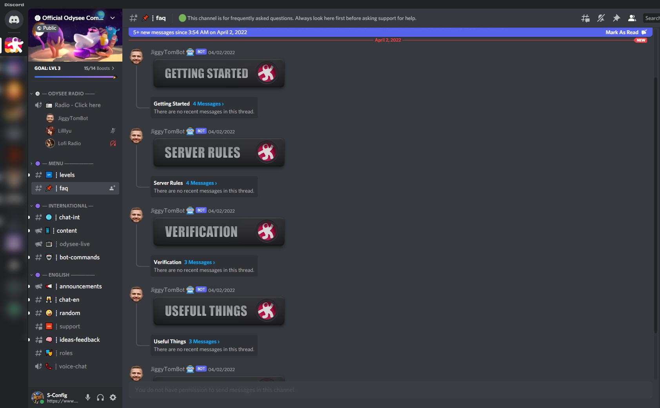Open the odysee-live channel
This screenshot has height=408, width=660.
(75, 244)
